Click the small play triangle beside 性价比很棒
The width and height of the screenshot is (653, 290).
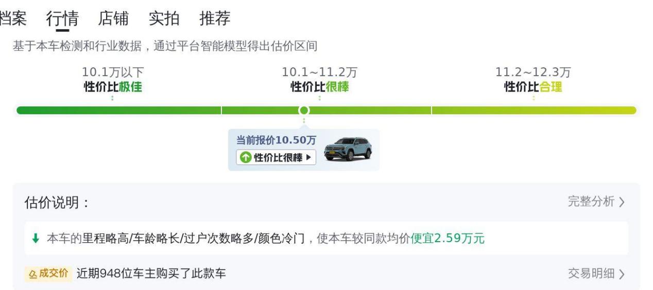click(308, 158)
